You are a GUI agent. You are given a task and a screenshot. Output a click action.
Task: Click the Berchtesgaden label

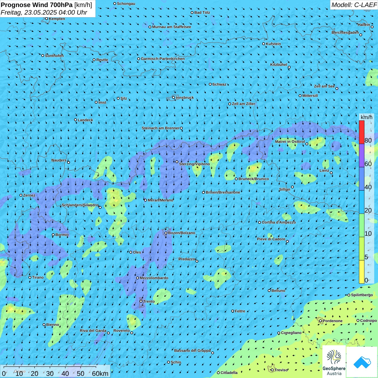345,32
